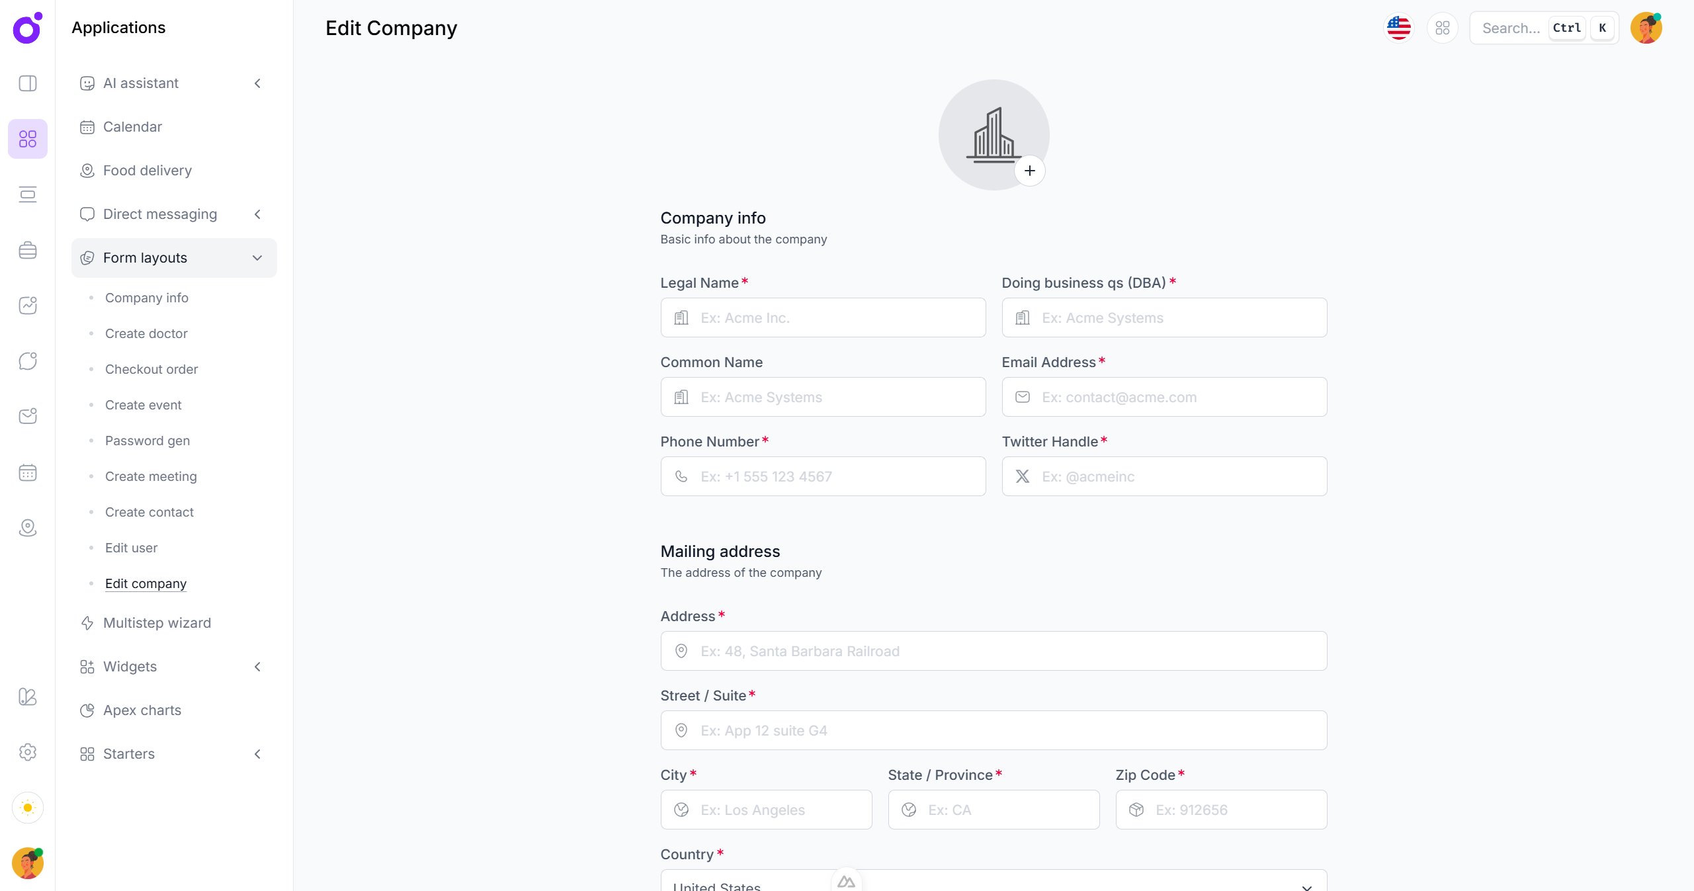This screenshot has height=891, width=1694.
Task: Open Apex charts page
Action: [x=142, y=710]
